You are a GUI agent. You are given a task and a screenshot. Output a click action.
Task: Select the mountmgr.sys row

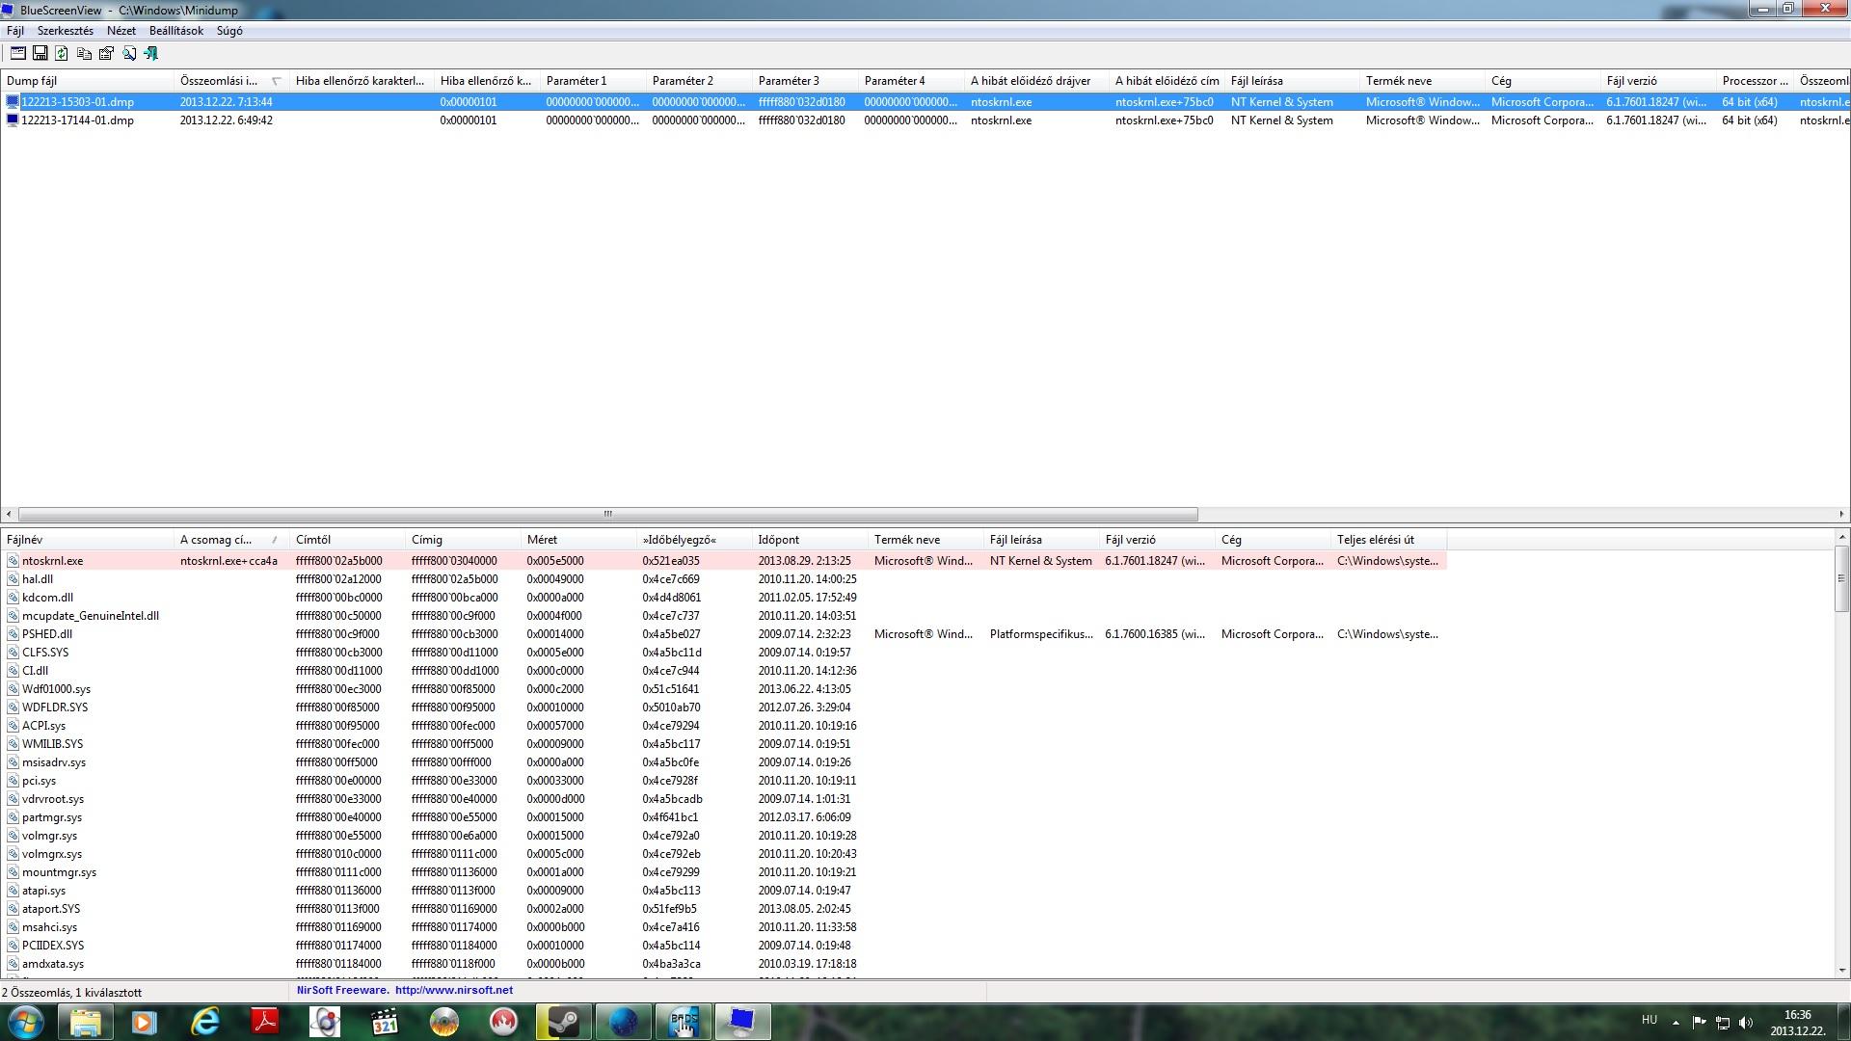click(723, 872)
